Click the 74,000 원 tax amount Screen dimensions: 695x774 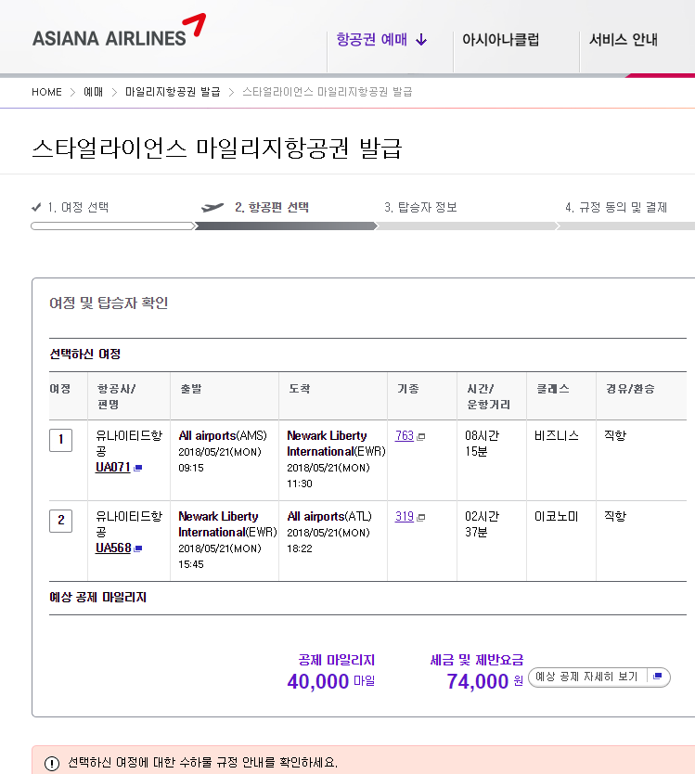[484, 681]
